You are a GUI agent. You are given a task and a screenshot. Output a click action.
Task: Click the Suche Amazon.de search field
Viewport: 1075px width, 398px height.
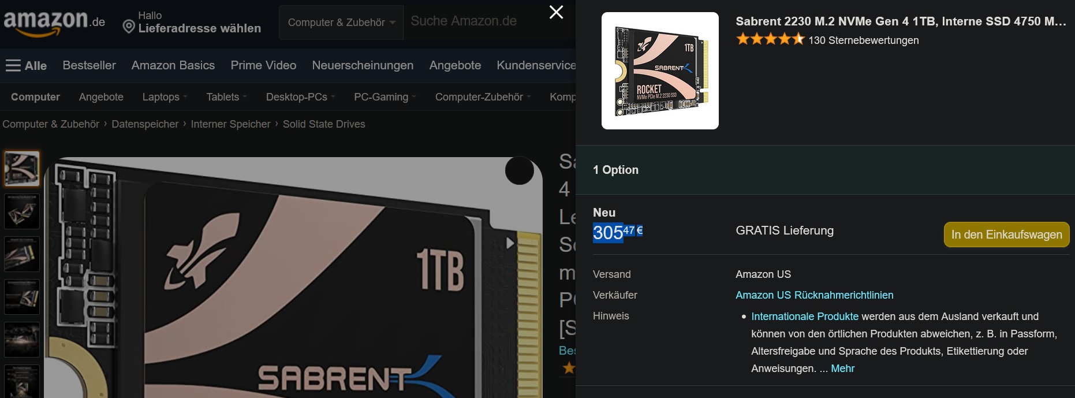click(473, 21)
